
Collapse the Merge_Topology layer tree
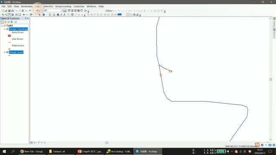[5, 29]
